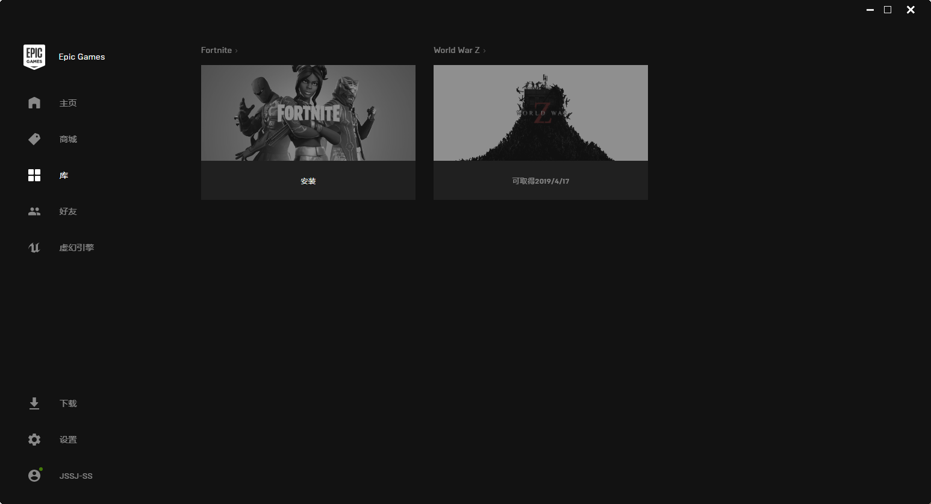Open the 主页 home section
The image size is (931, 504).
click(68, 103)
